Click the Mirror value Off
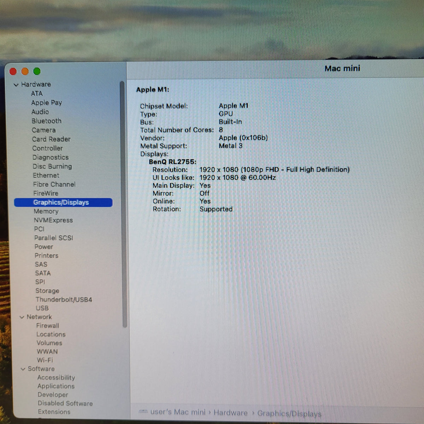424x424 pixels. [x=204, y=193]
